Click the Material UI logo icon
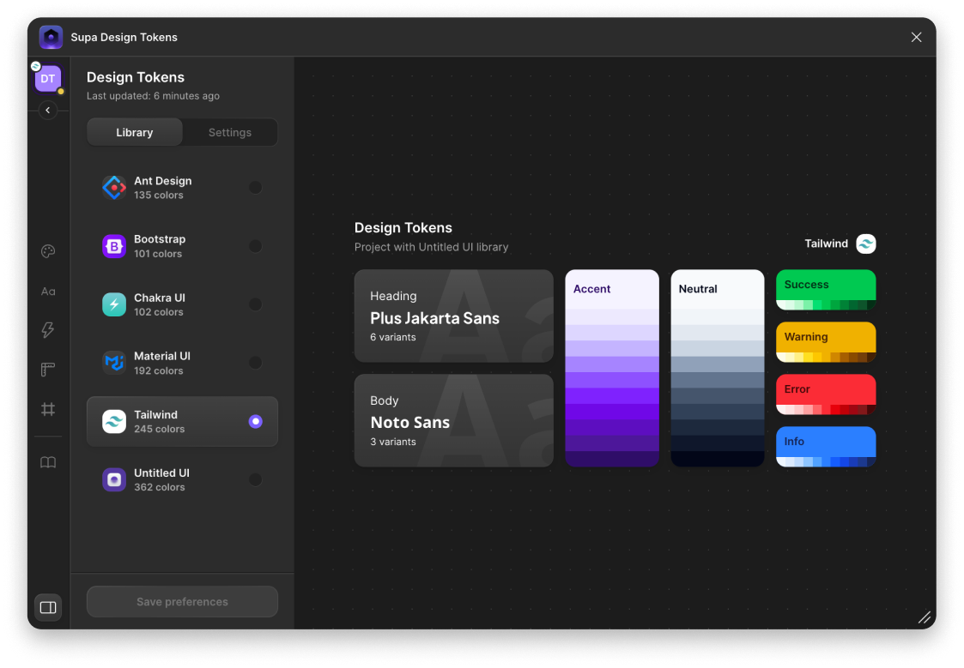 pos(113,363)
